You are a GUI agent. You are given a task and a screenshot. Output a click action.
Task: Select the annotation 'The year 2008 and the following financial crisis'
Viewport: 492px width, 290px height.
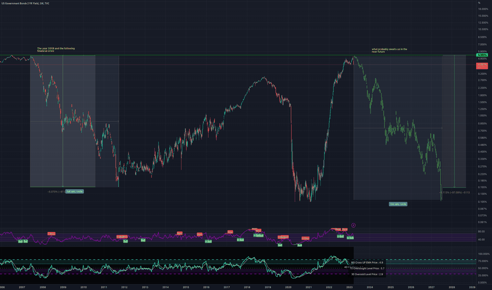coord(56,50)
